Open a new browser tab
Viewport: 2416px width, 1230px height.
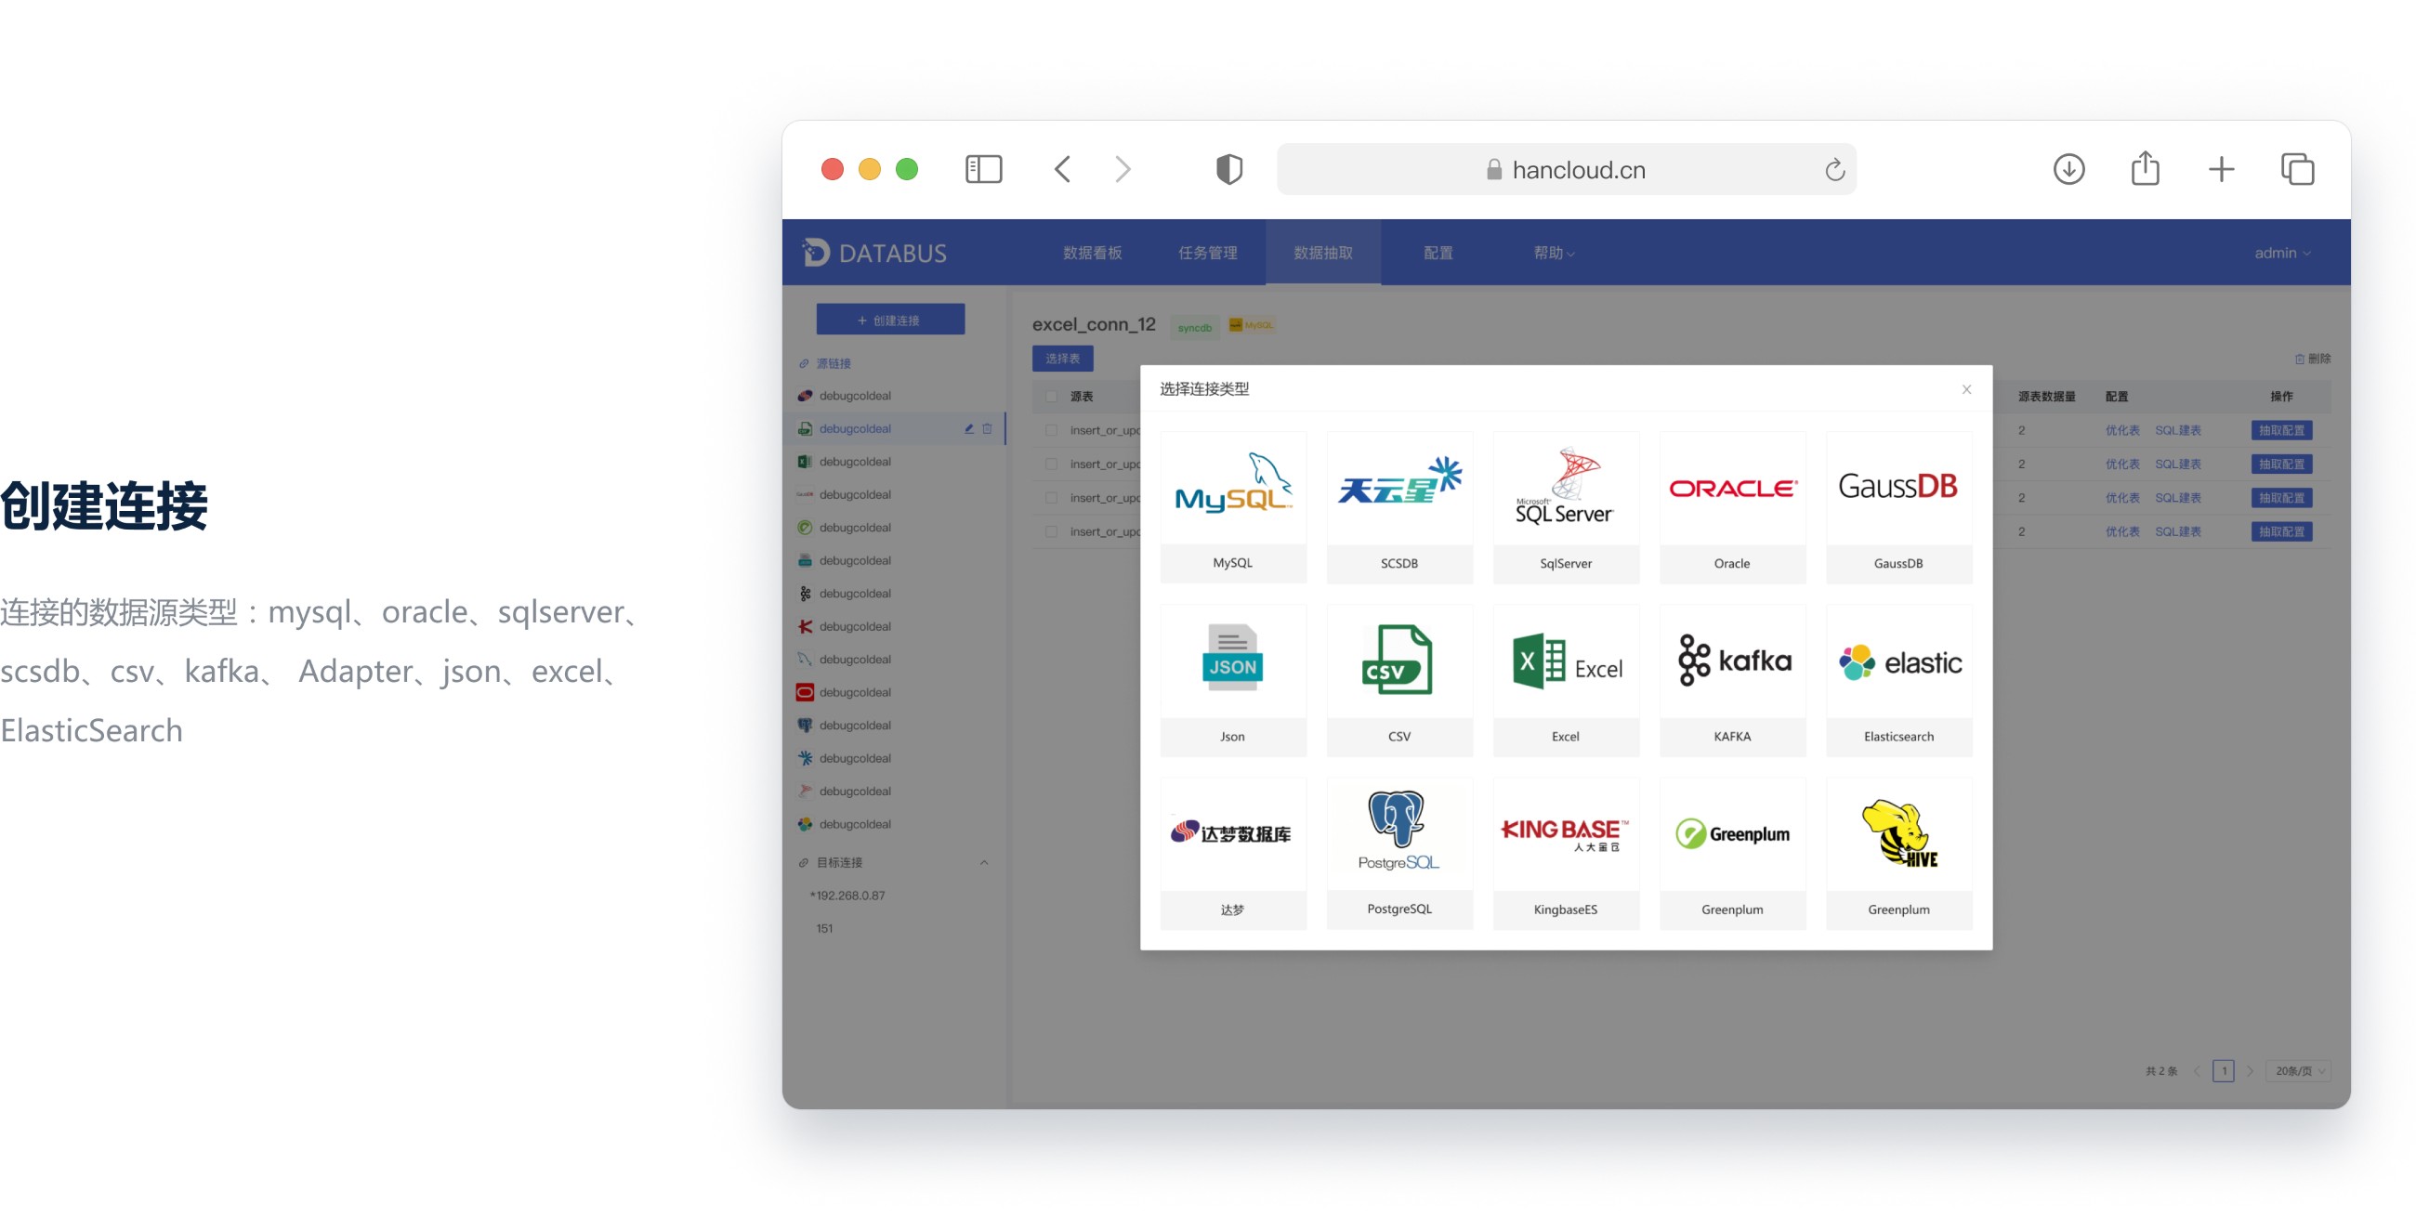(x=2221, y=170)
